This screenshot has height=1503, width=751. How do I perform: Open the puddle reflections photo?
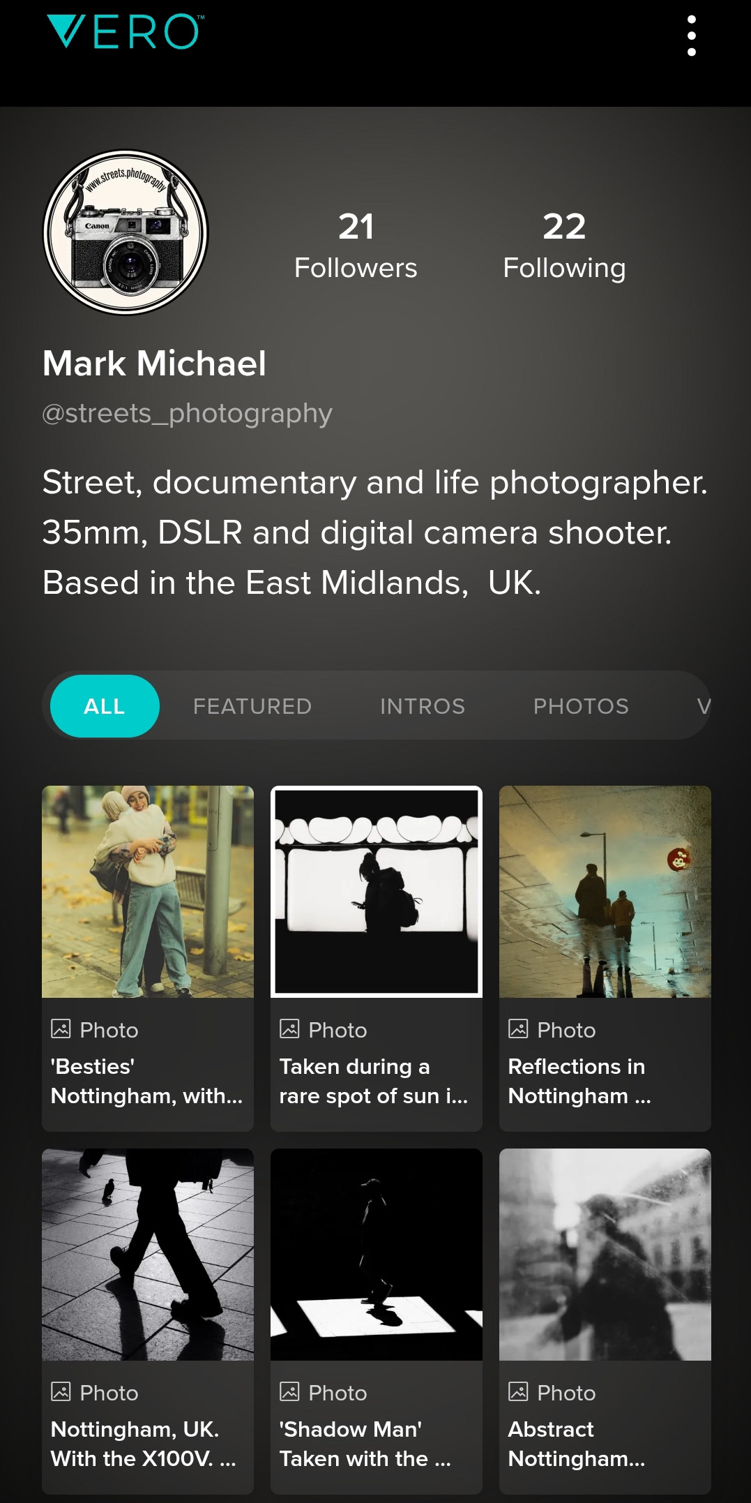tap(605, 892)
